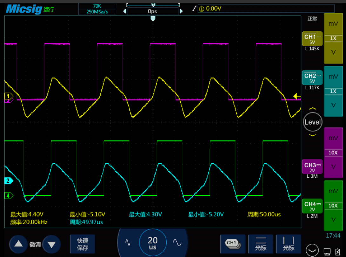Open the 20 us timebase dial
The width and height of the screenshot is (346, 257).
click(x=153, y=242)
